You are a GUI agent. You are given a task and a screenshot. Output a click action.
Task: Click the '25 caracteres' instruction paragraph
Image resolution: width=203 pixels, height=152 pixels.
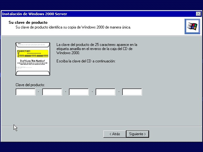click(x=97, y=49)
